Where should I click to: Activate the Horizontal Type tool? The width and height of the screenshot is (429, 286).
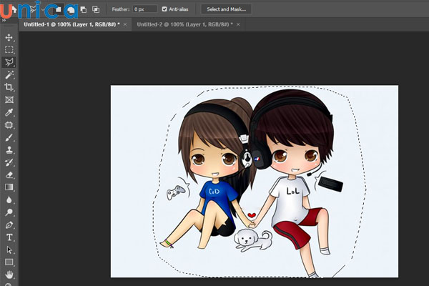pos(9,237)
